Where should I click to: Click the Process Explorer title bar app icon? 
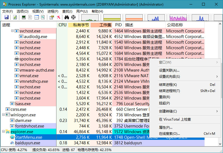[x=5, y=4]
